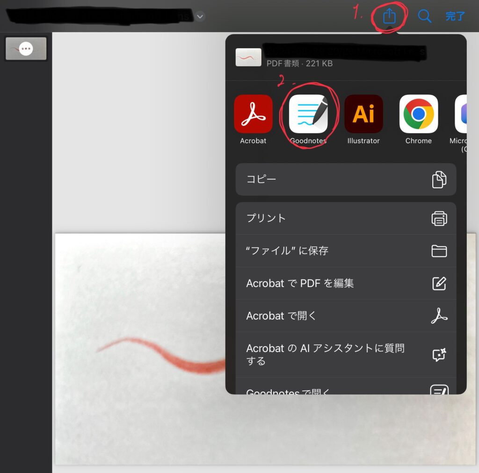The height and width of the screenshot is (473, 479).
Task: Expand the document title dropdown chevron
Action: coord(200,17)
